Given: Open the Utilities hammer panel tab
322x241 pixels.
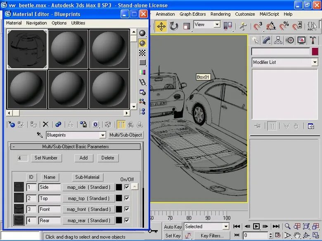Looking at the screenshot, I should coord(313,40).
